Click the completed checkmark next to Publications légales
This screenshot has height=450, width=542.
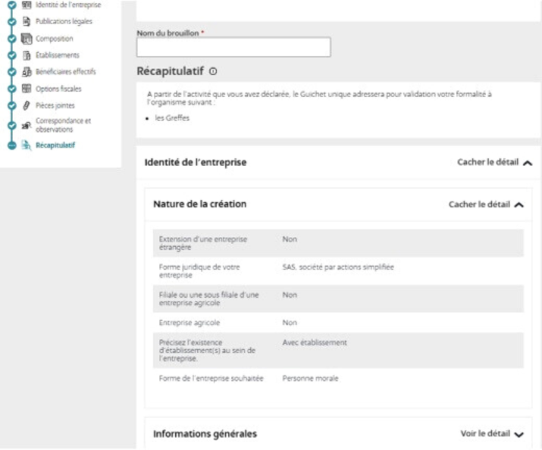tap(11, 22)
